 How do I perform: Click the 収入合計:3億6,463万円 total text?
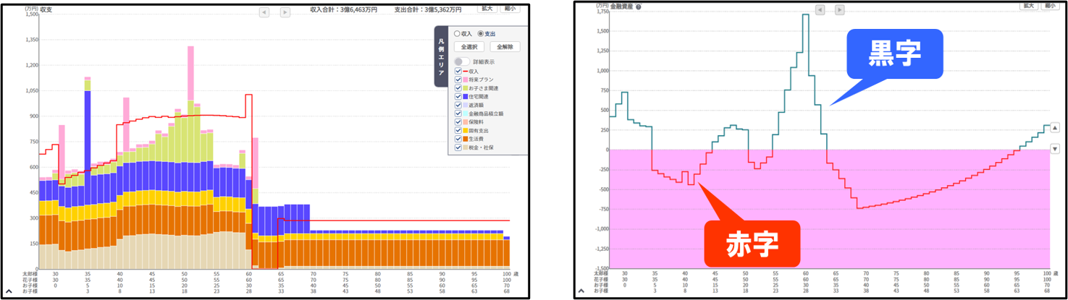click(343, 10)
